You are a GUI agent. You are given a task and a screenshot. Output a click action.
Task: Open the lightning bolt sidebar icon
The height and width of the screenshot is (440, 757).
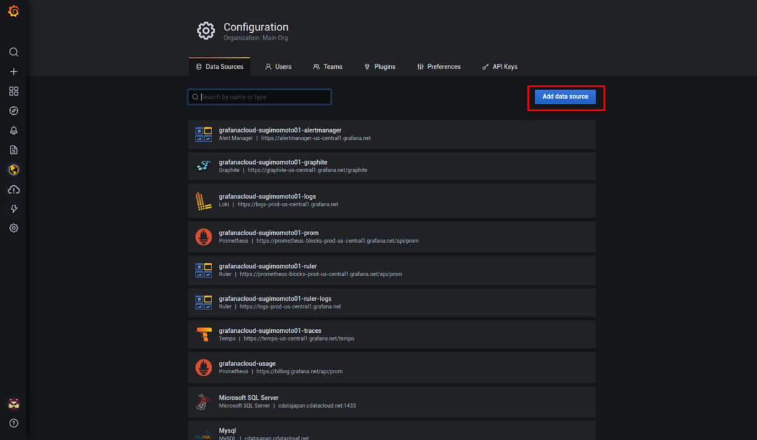[14, 209]
